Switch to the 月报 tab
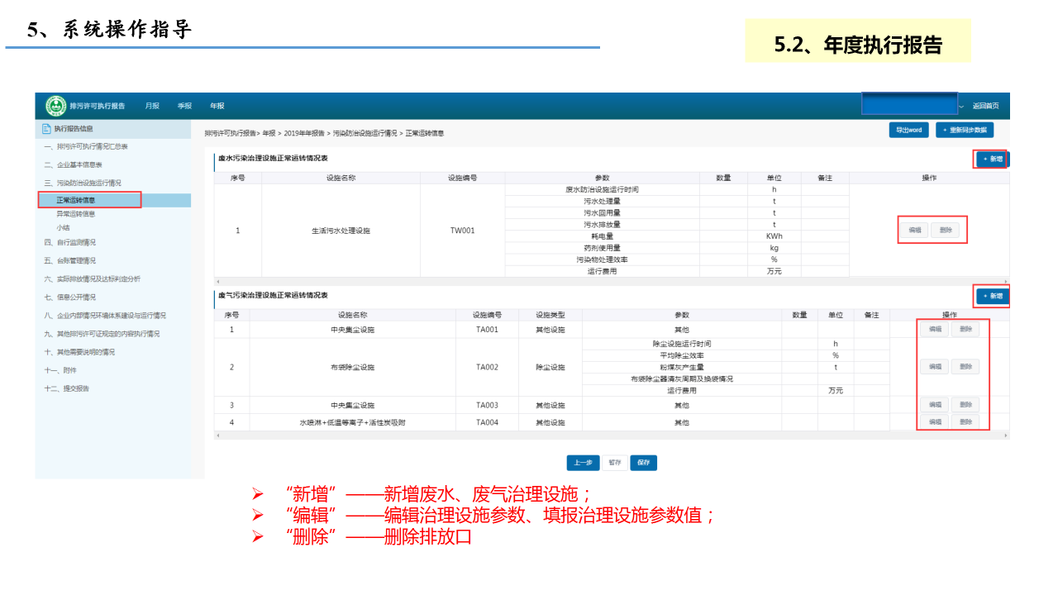Viewport: 1058px width, 595px height. point(152,106)
